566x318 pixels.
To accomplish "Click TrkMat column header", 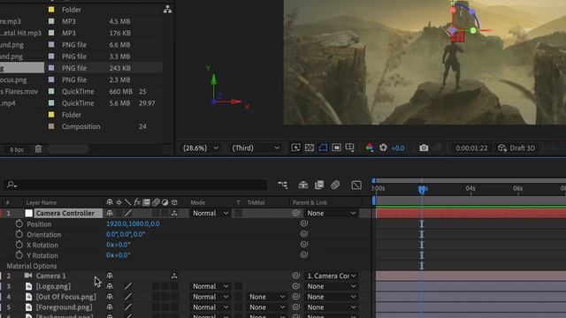I will click(256, 202).
